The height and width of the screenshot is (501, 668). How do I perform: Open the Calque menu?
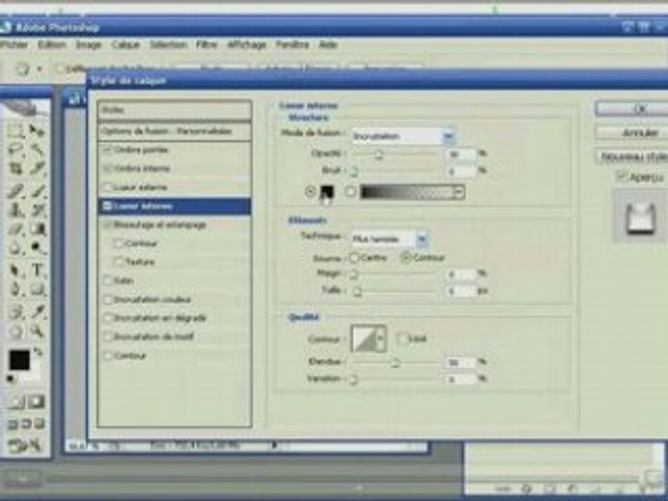click(126, 45)
